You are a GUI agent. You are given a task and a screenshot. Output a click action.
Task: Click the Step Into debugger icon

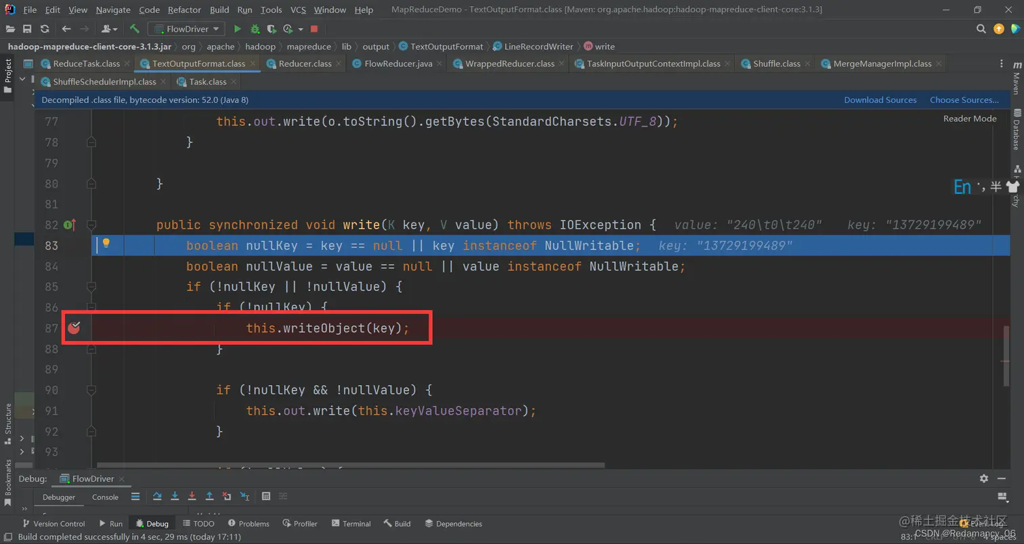[x=175, y=496]
